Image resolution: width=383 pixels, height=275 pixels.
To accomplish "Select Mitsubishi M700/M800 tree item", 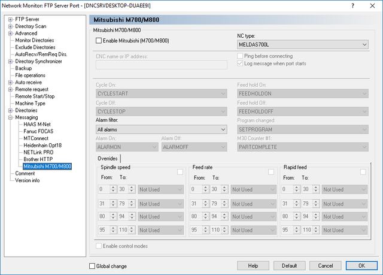I will pos(47,167).
